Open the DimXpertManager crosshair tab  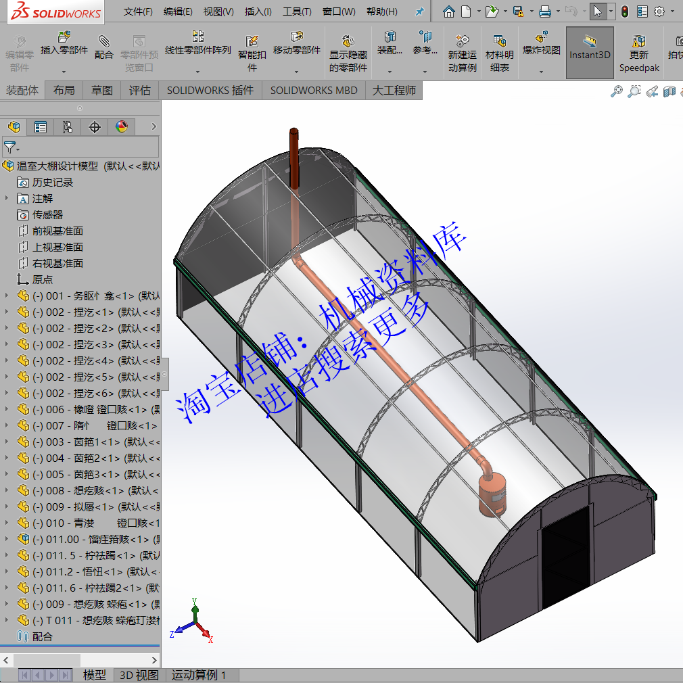95,127
